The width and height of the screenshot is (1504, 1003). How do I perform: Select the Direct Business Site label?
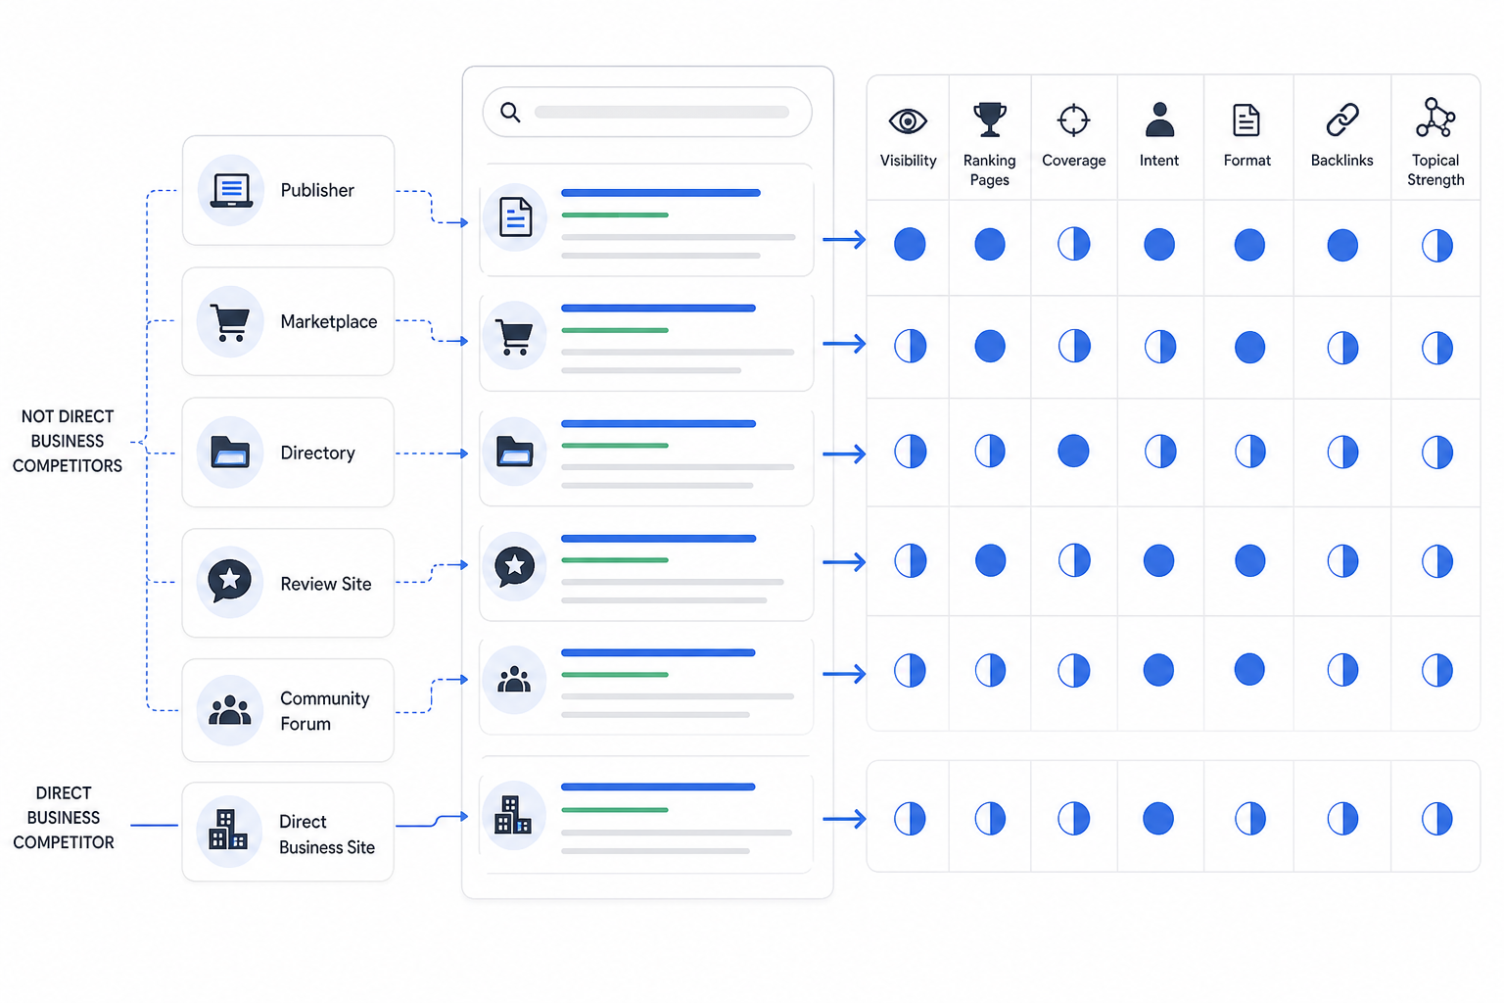coord(327,835)
